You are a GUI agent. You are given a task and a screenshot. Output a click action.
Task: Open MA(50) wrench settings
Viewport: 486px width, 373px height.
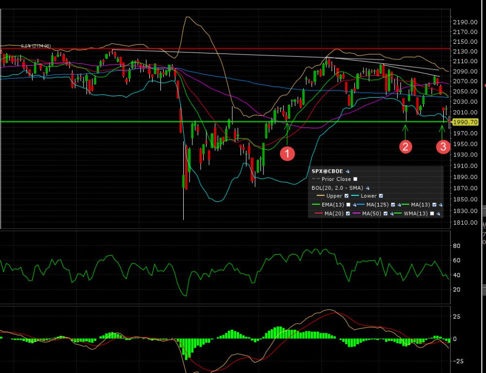pos(391,213)
